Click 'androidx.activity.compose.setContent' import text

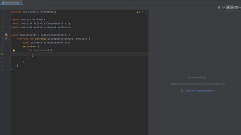tap(46, 27)
